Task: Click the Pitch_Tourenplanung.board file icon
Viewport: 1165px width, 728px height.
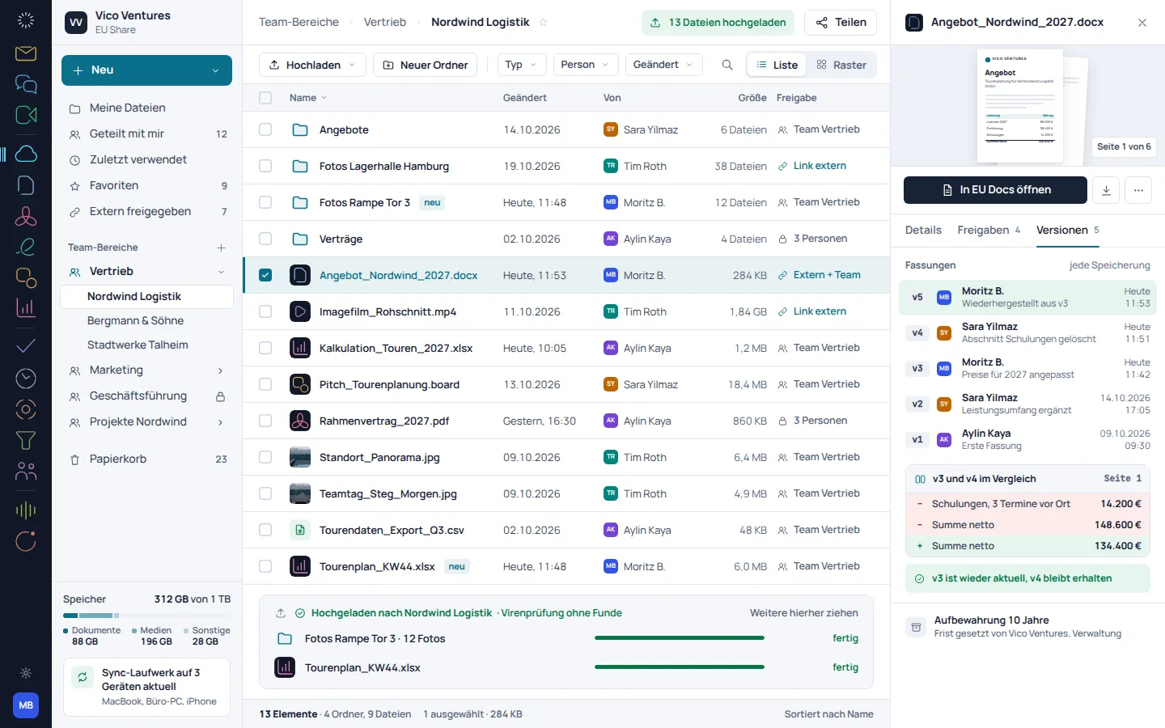Action: click(300, 384)
